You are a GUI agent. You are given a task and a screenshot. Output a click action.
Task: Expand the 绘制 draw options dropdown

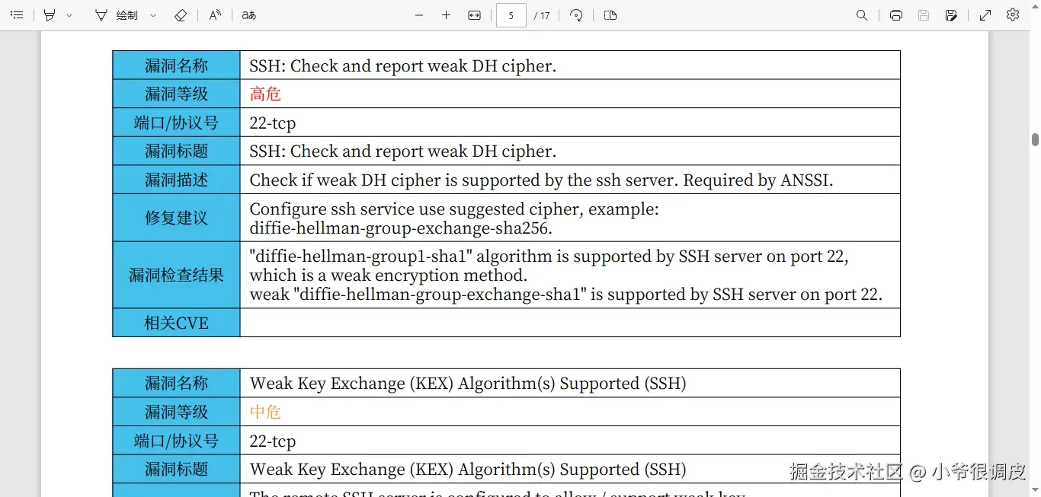click(x=153, y=15)
